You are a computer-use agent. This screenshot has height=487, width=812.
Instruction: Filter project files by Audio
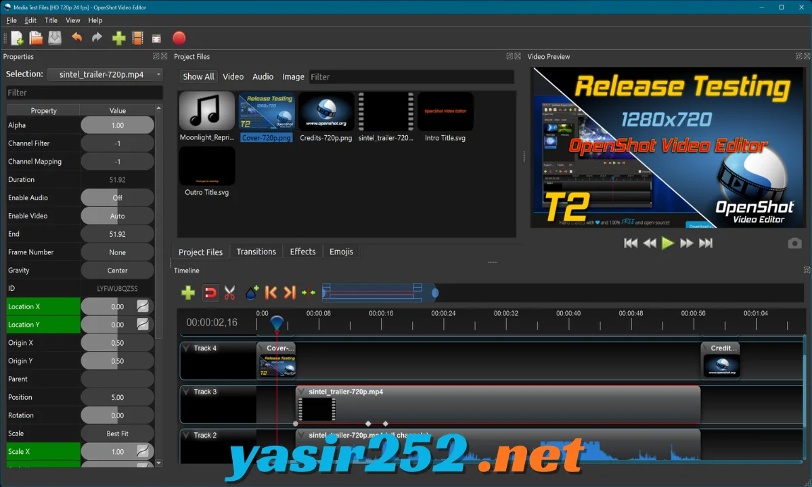263,76
